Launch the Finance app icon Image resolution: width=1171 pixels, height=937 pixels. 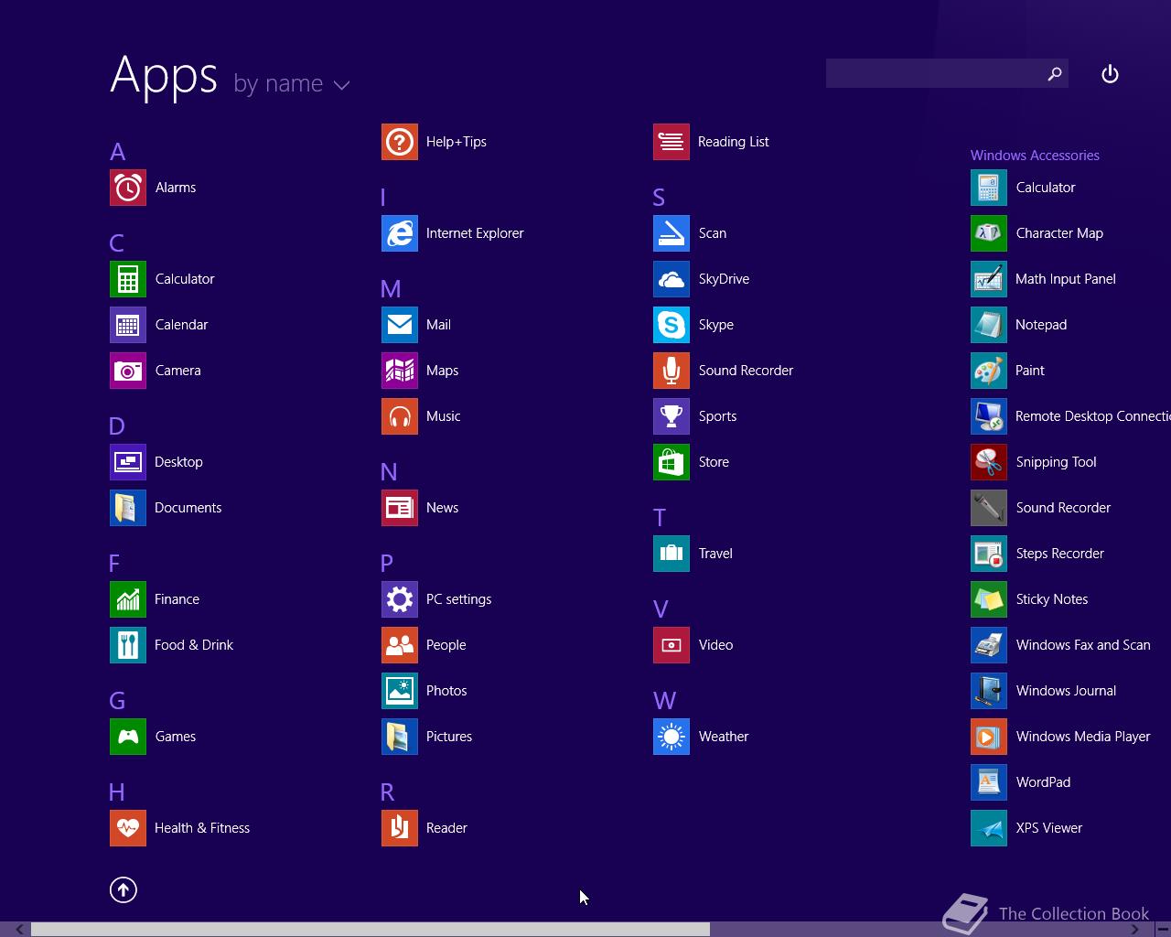[x=128, y=599]
